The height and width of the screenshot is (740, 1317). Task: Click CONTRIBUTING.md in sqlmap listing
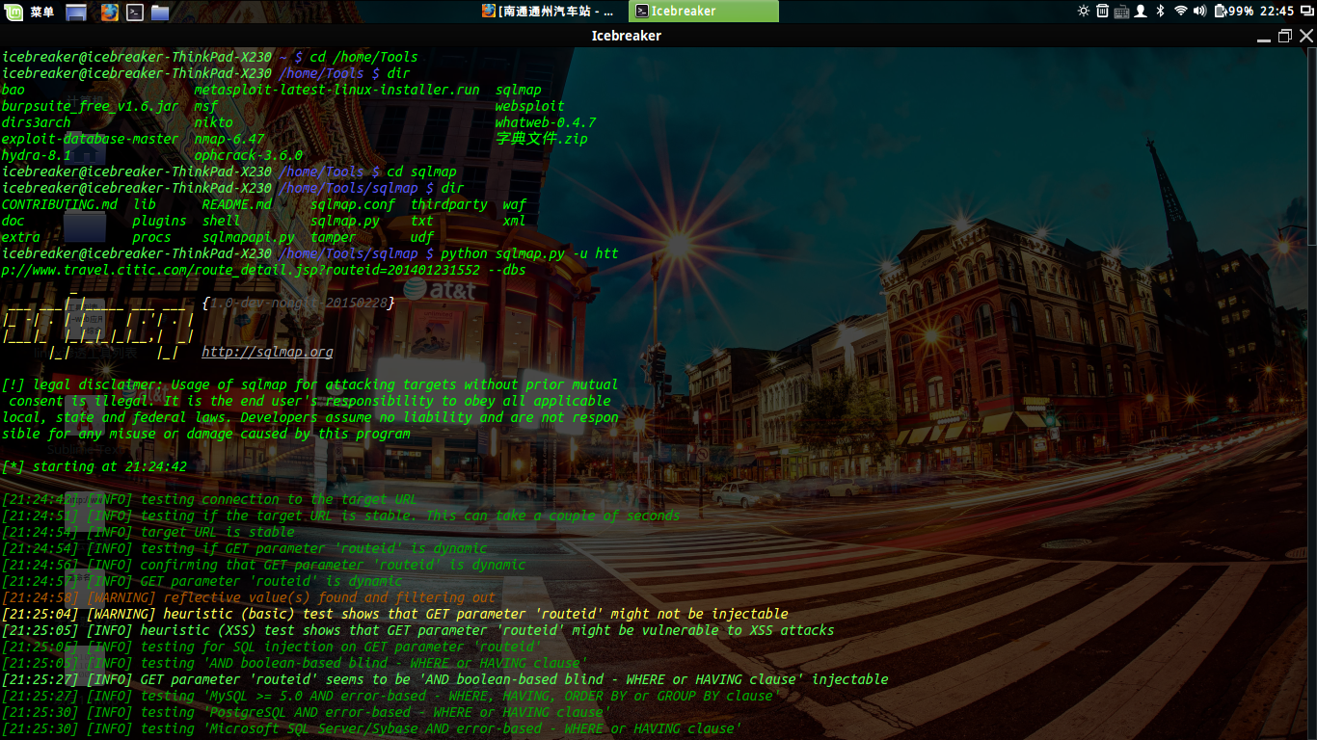[x=60, y=204]
